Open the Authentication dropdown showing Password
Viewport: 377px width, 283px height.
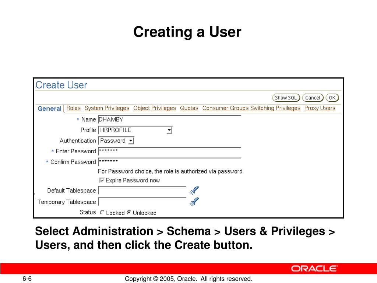(116, 141)
